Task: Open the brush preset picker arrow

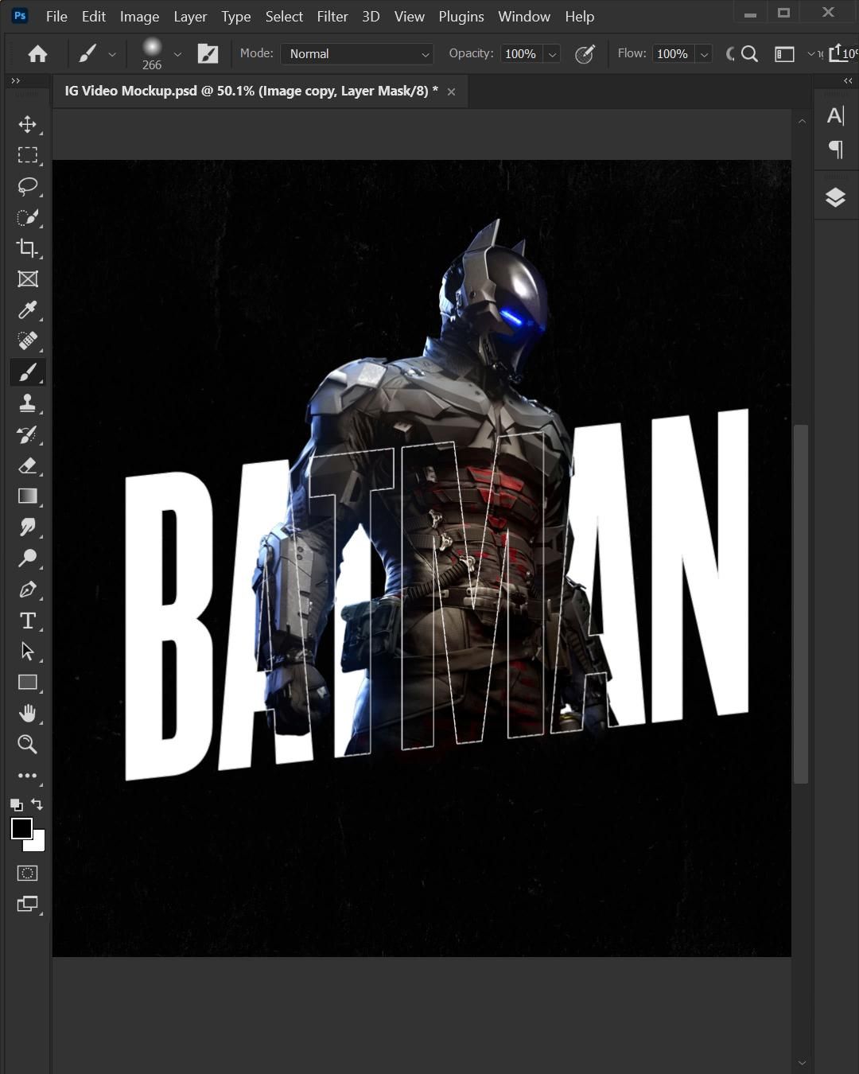Action: coord(177,54)
